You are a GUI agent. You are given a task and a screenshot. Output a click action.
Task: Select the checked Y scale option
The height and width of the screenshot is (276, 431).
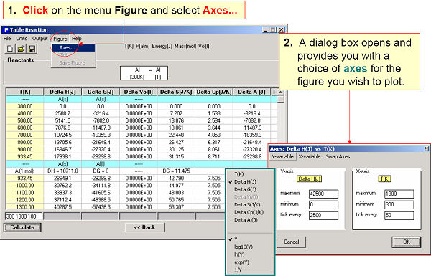point(236,239)
